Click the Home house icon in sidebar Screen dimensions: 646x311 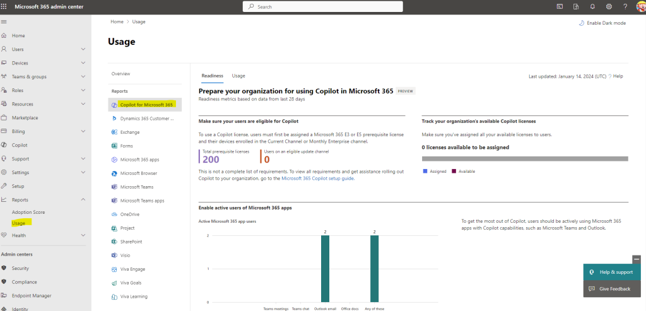(x=4, y=36)
